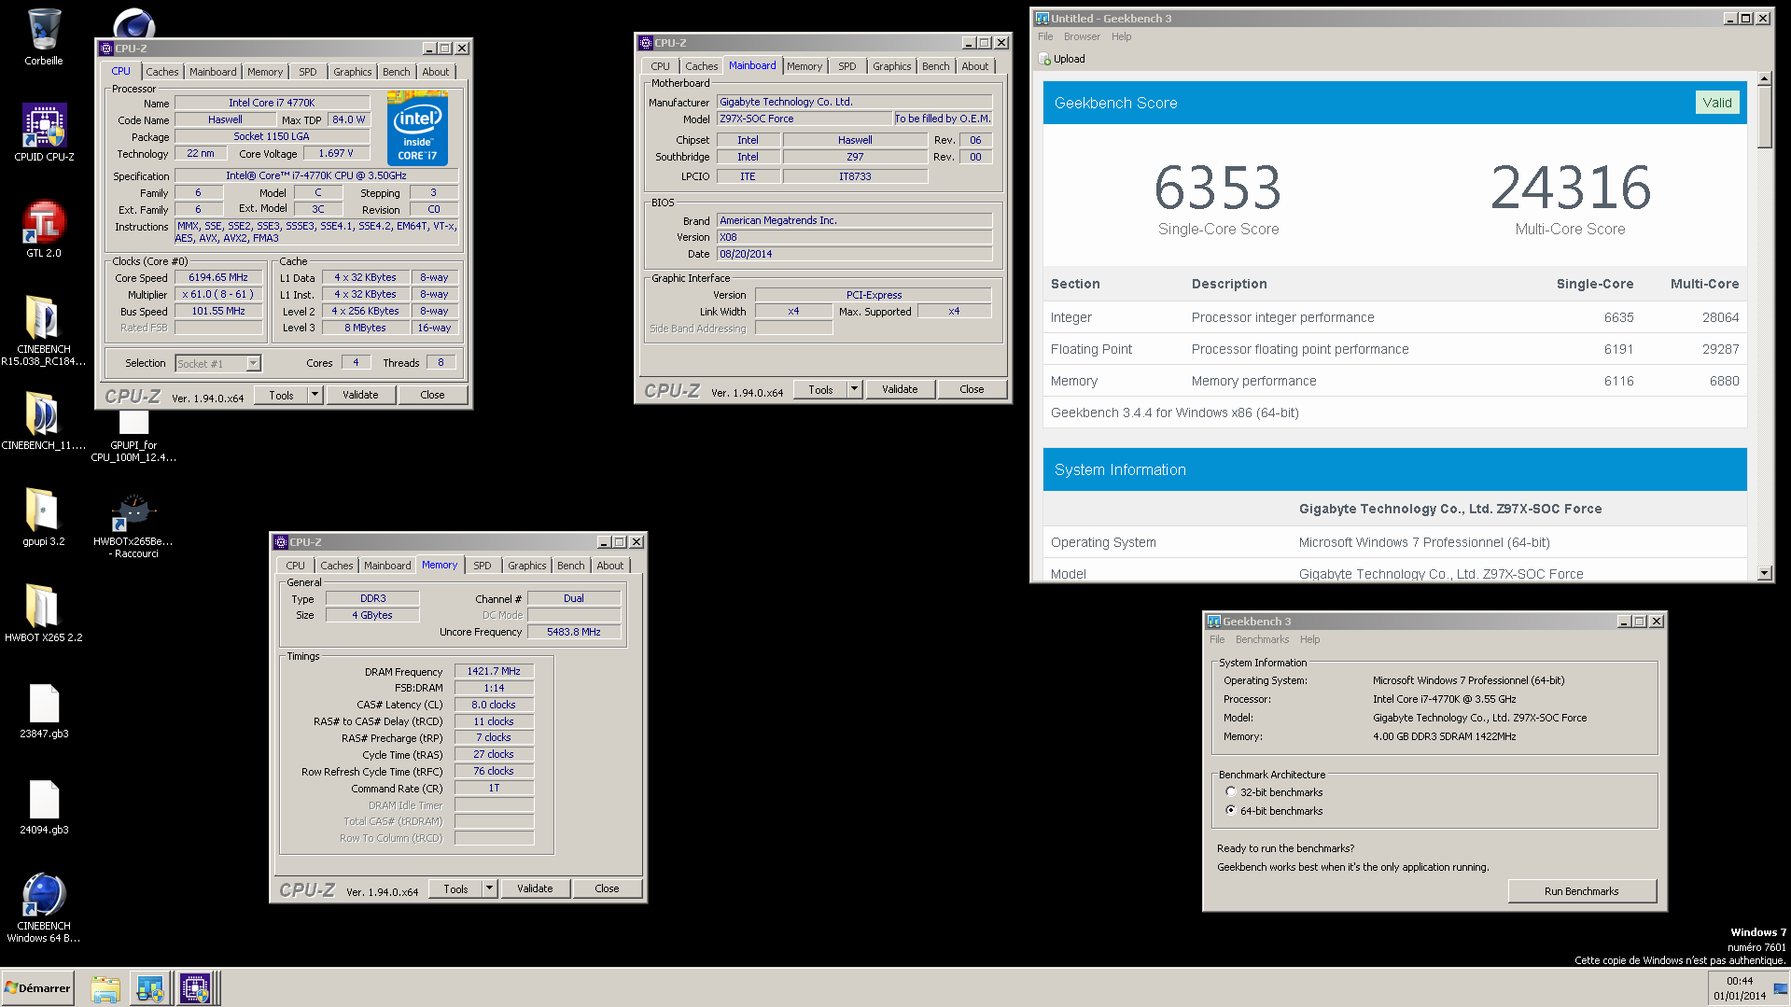Click the Multiplier x 61.0 value

[x=218, y=294]
